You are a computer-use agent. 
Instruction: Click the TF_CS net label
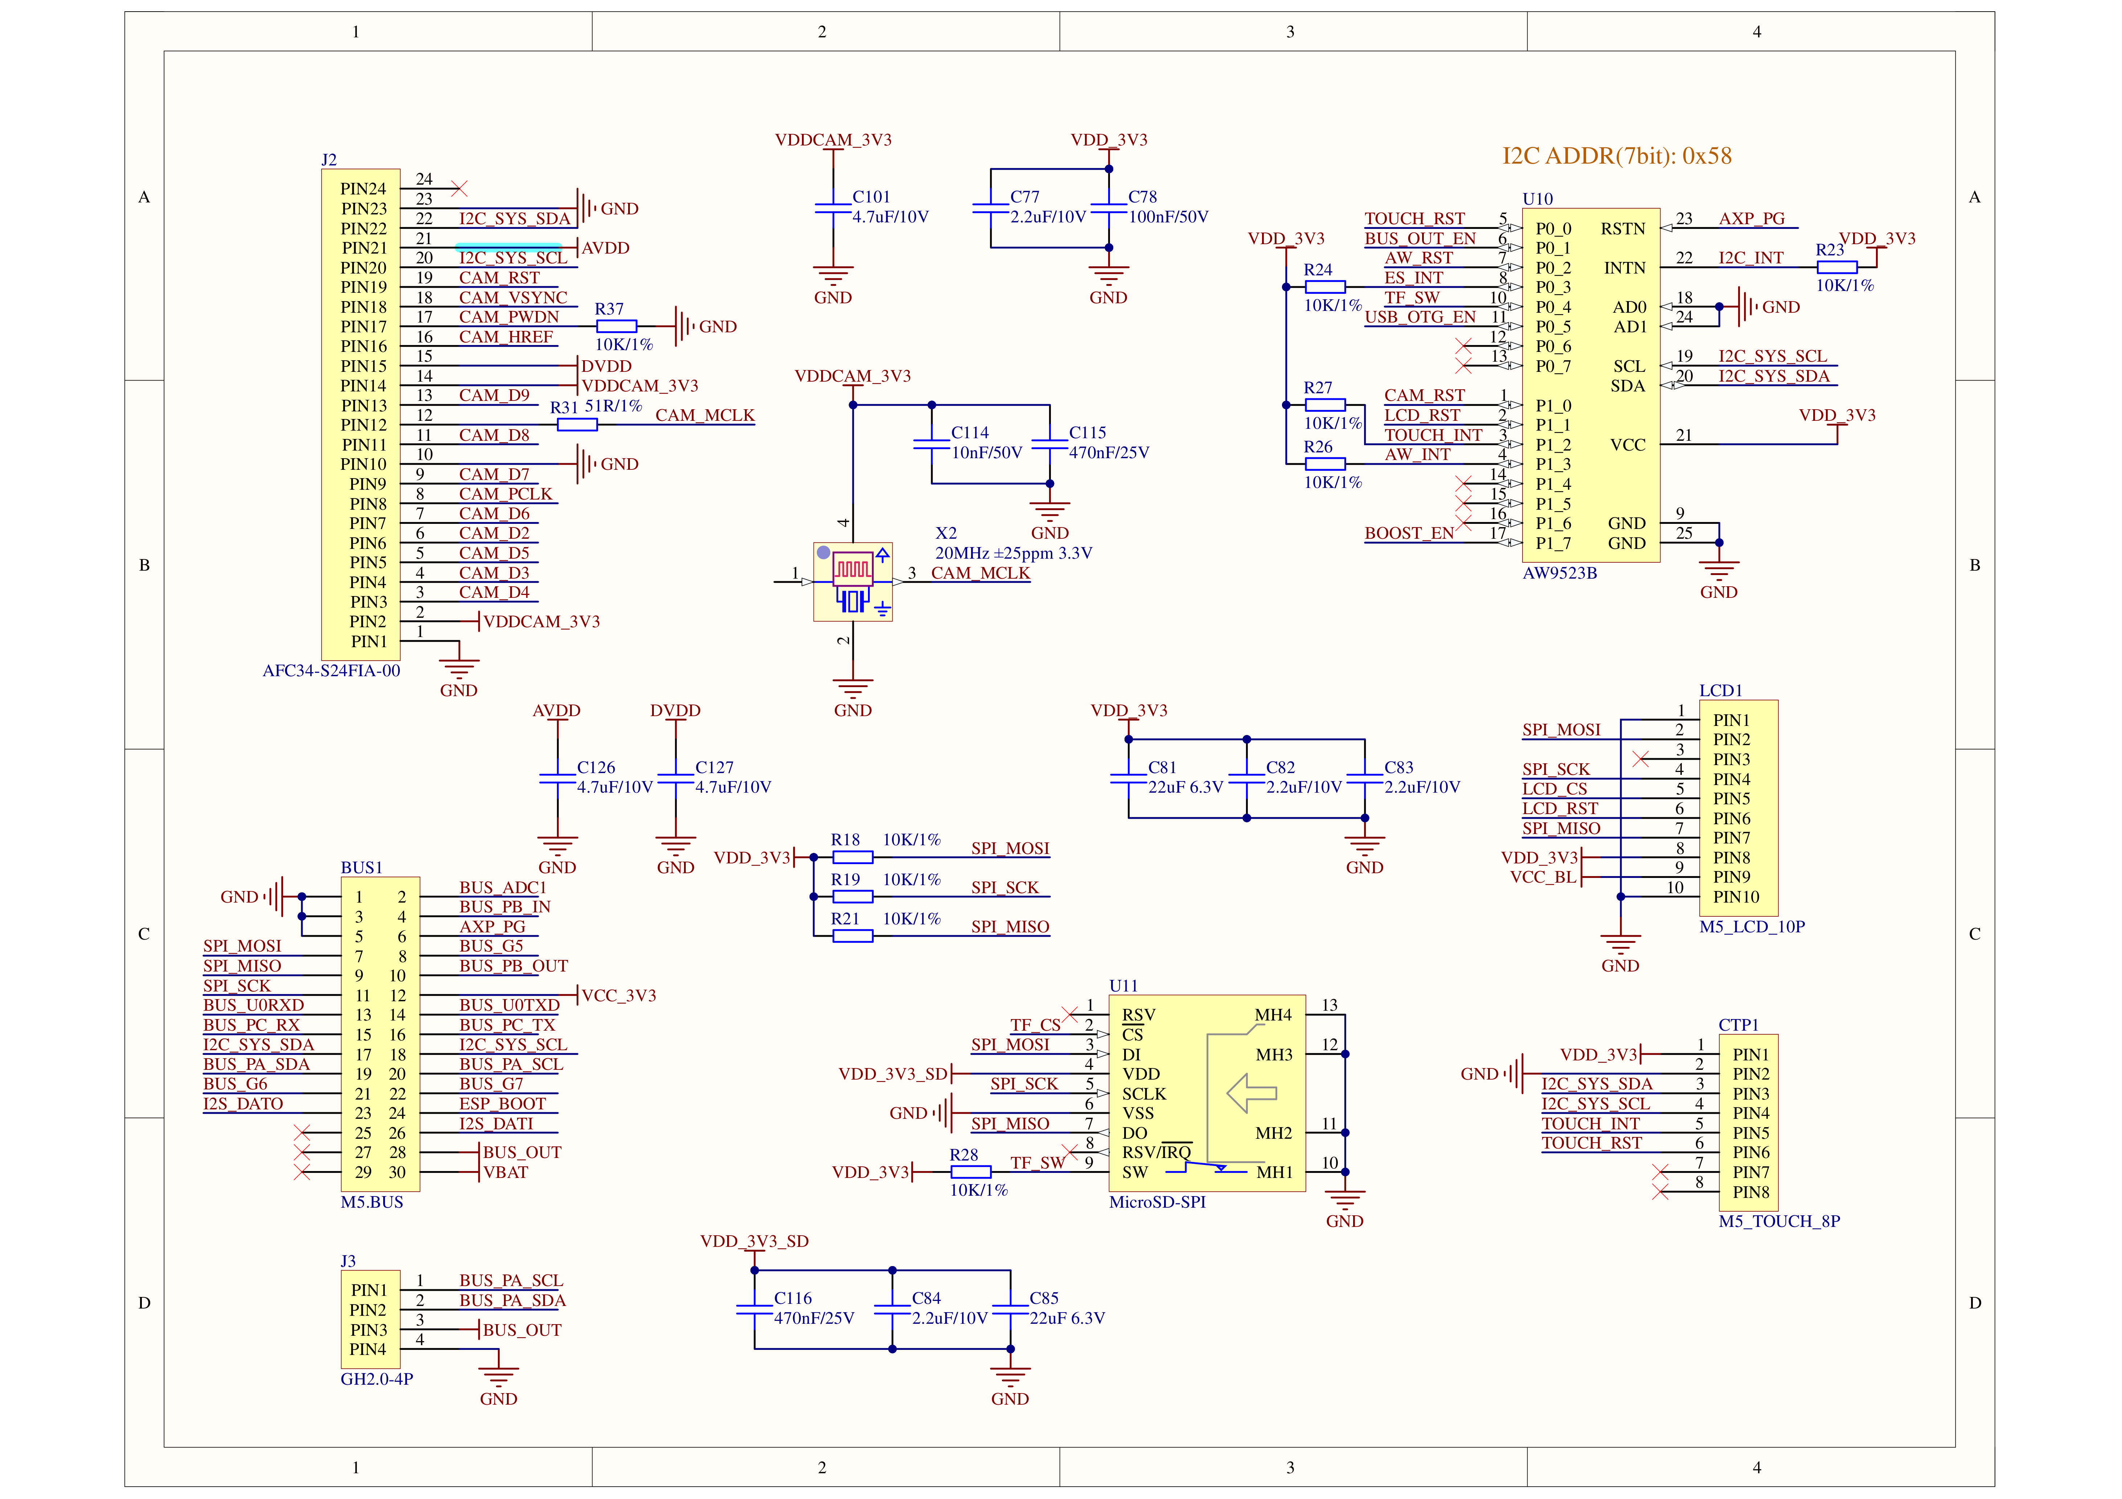click(1035, 1025)
